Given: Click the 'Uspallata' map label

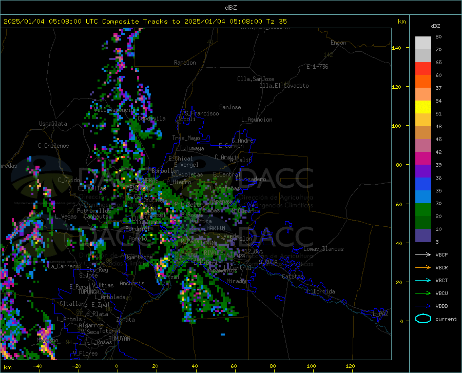Looking at the screenshot, I should click(x=53, y=124).
